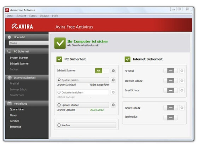The height and width of the screenshot is (148, 197).
Task: Collapse PC Sicherheit sidebar section
Action: (x=27, y=51)
